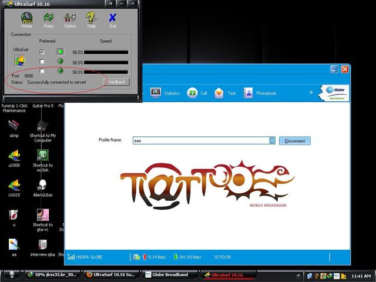Open the Profile Name dropdown arrow

coord(272,140)
